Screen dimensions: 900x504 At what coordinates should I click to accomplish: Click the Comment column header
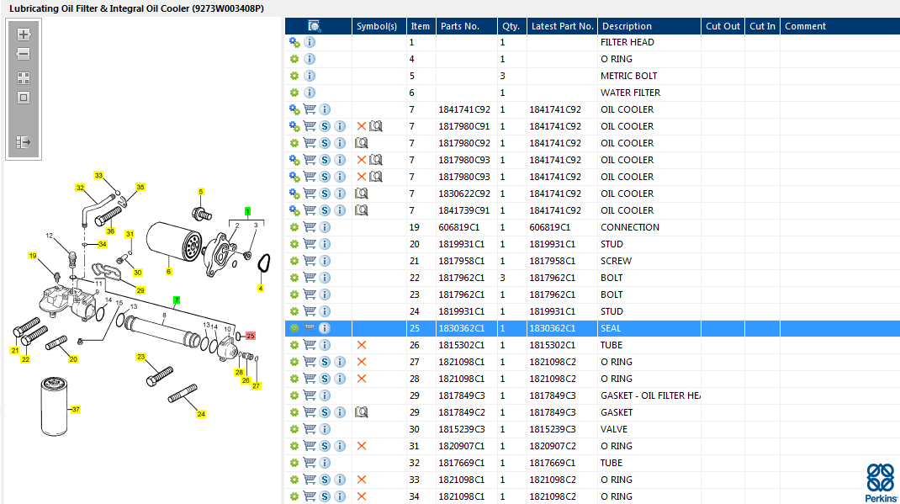[839, 26]
